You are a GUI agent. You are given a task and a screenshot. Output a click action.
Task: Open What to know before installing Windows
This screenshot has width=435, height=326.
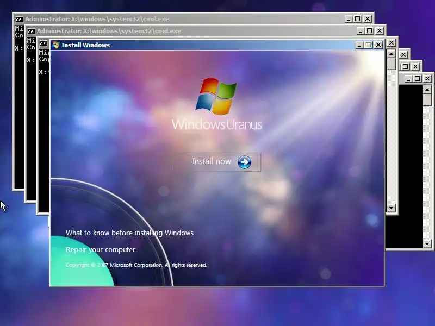(129, 233)
